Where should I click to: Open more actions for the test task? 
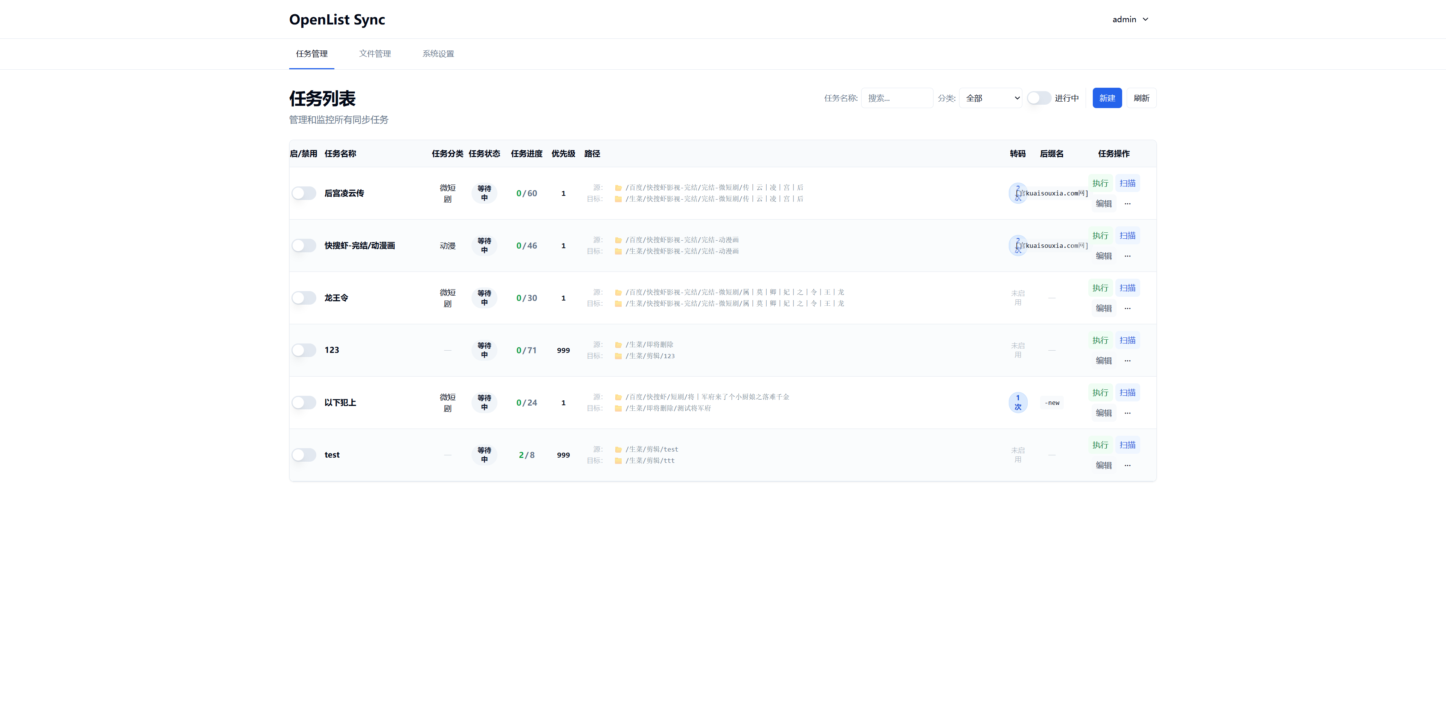(x=1127, y=465)
